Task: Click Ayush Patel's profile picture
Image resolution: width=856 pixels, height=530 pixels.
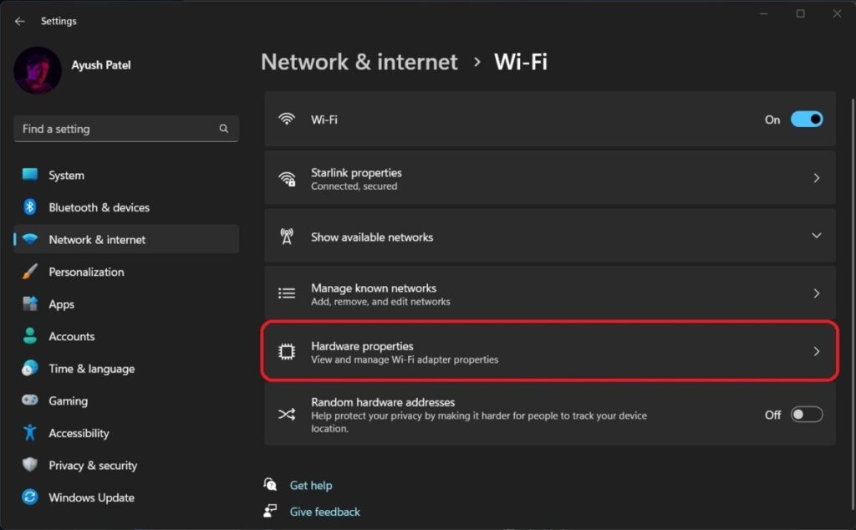Action: tap(38, 71)
